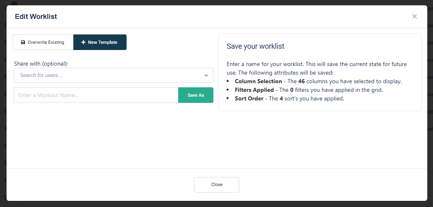Click the bold 4 sorts count
Screen dimensions: 433x207
coord(281,98)
